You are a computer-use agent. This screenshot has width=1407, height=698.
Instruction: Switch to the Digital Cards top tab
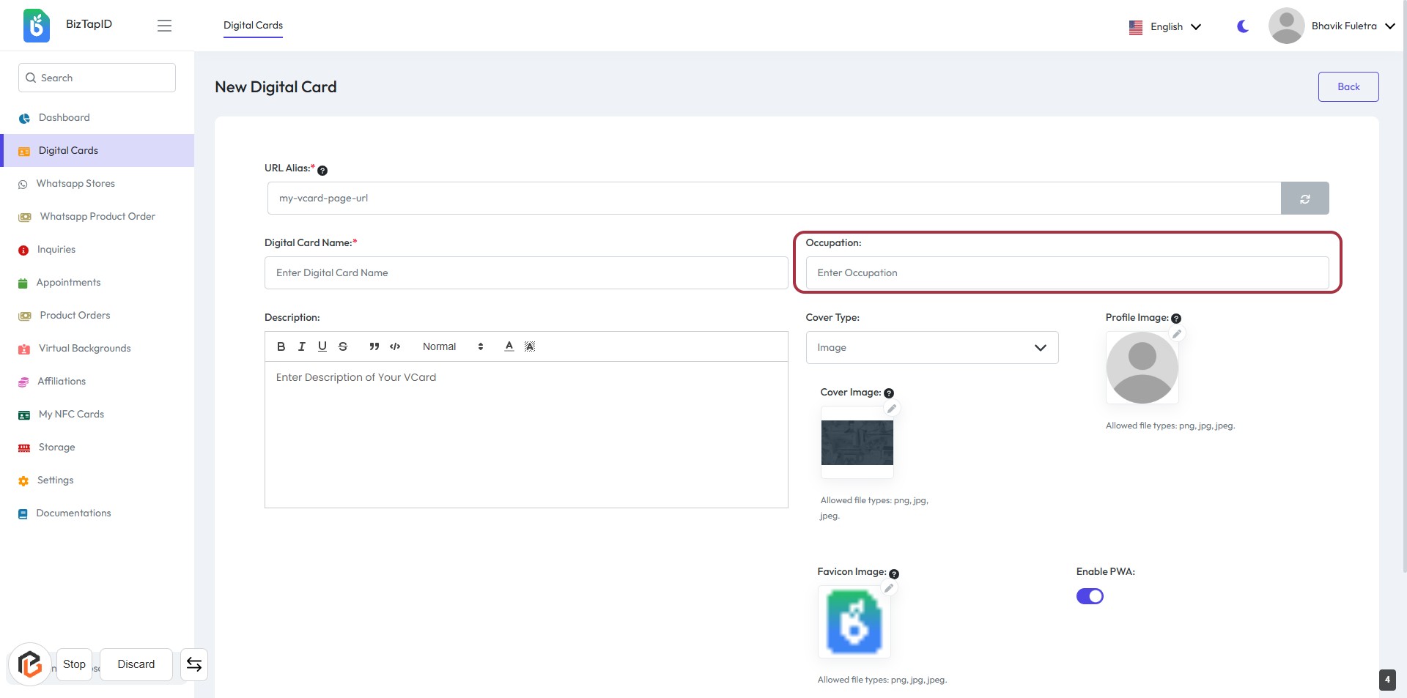coord(253,25)
